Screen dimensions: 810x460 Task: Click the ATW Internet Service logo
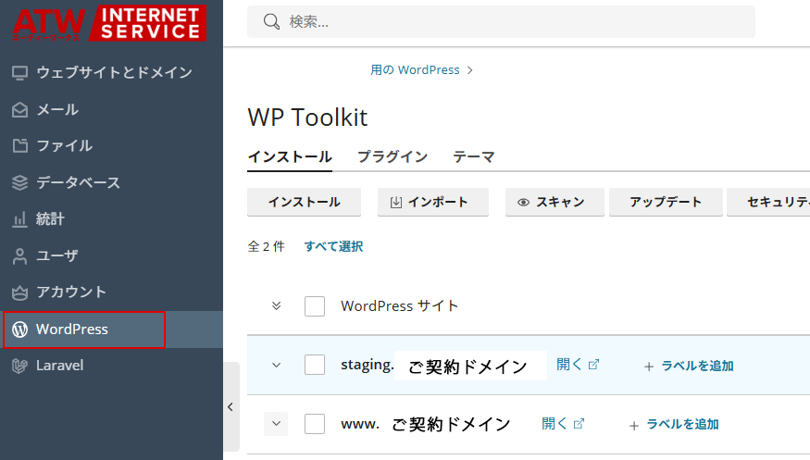(x=109, y=23)
